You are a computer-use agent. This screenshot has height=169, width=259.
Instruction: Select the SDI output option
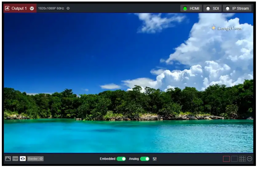[x=213, y=8]
